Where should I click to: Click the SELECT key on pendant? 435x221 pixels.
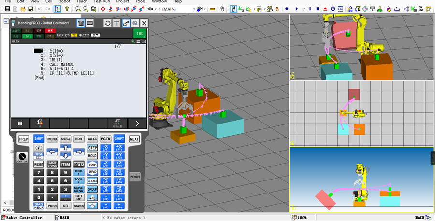point(65,139)
